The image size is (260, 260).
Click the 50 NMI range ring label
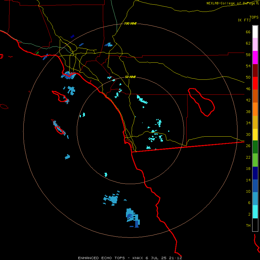(x=130, y=77)
